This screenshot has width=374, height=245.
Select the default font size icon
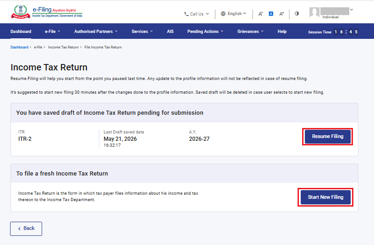coord(271,14)
